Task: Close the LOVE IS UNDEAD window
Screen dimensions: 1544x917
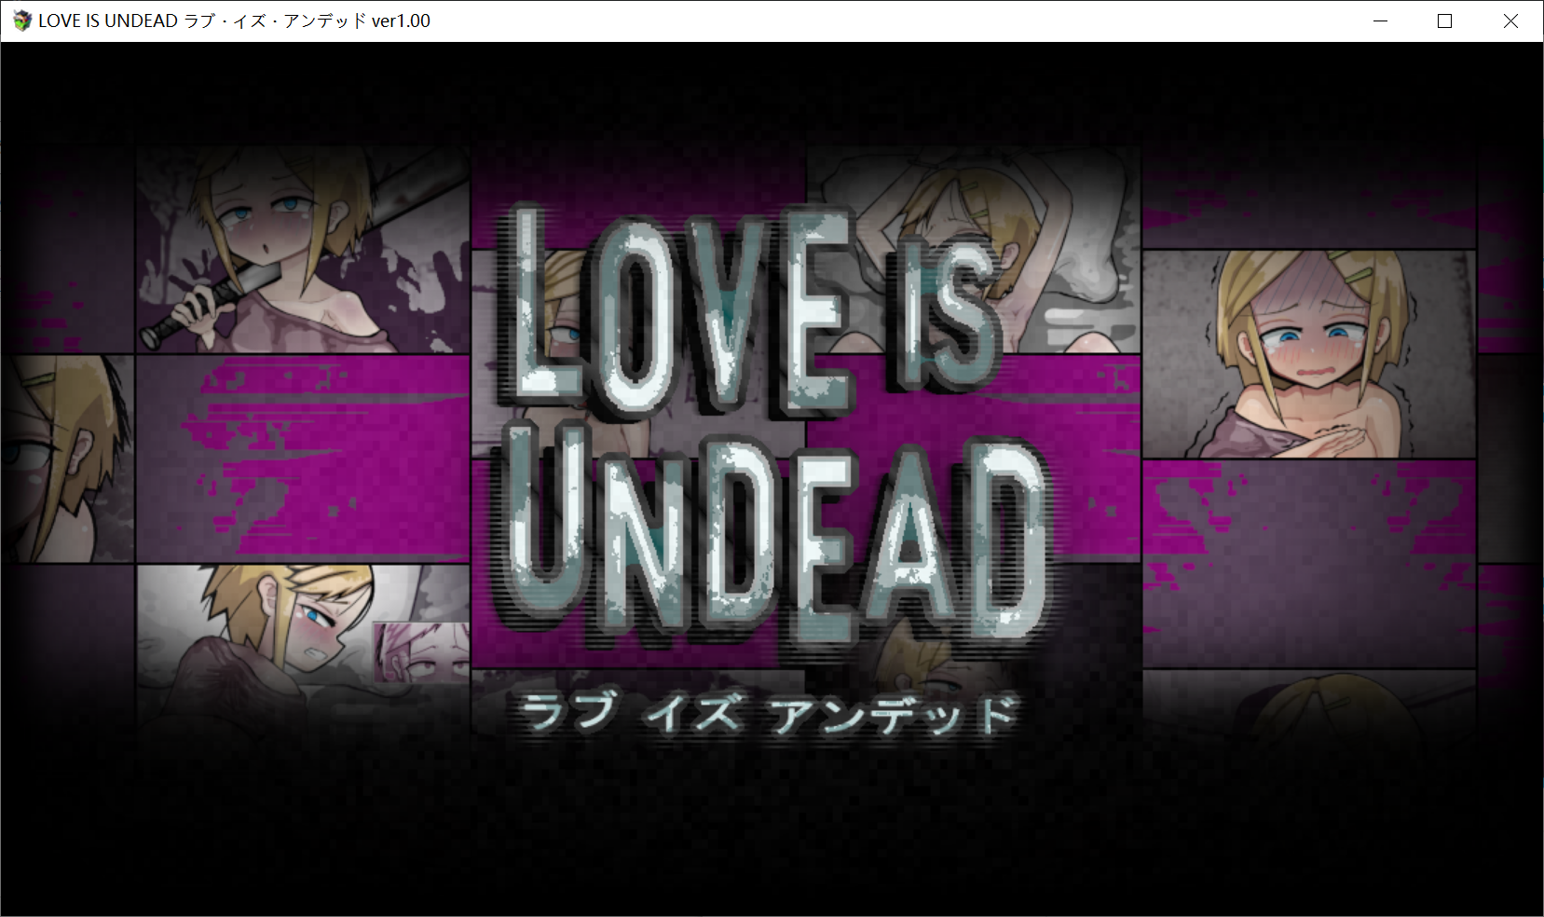Action: (x=1510, y=20)
